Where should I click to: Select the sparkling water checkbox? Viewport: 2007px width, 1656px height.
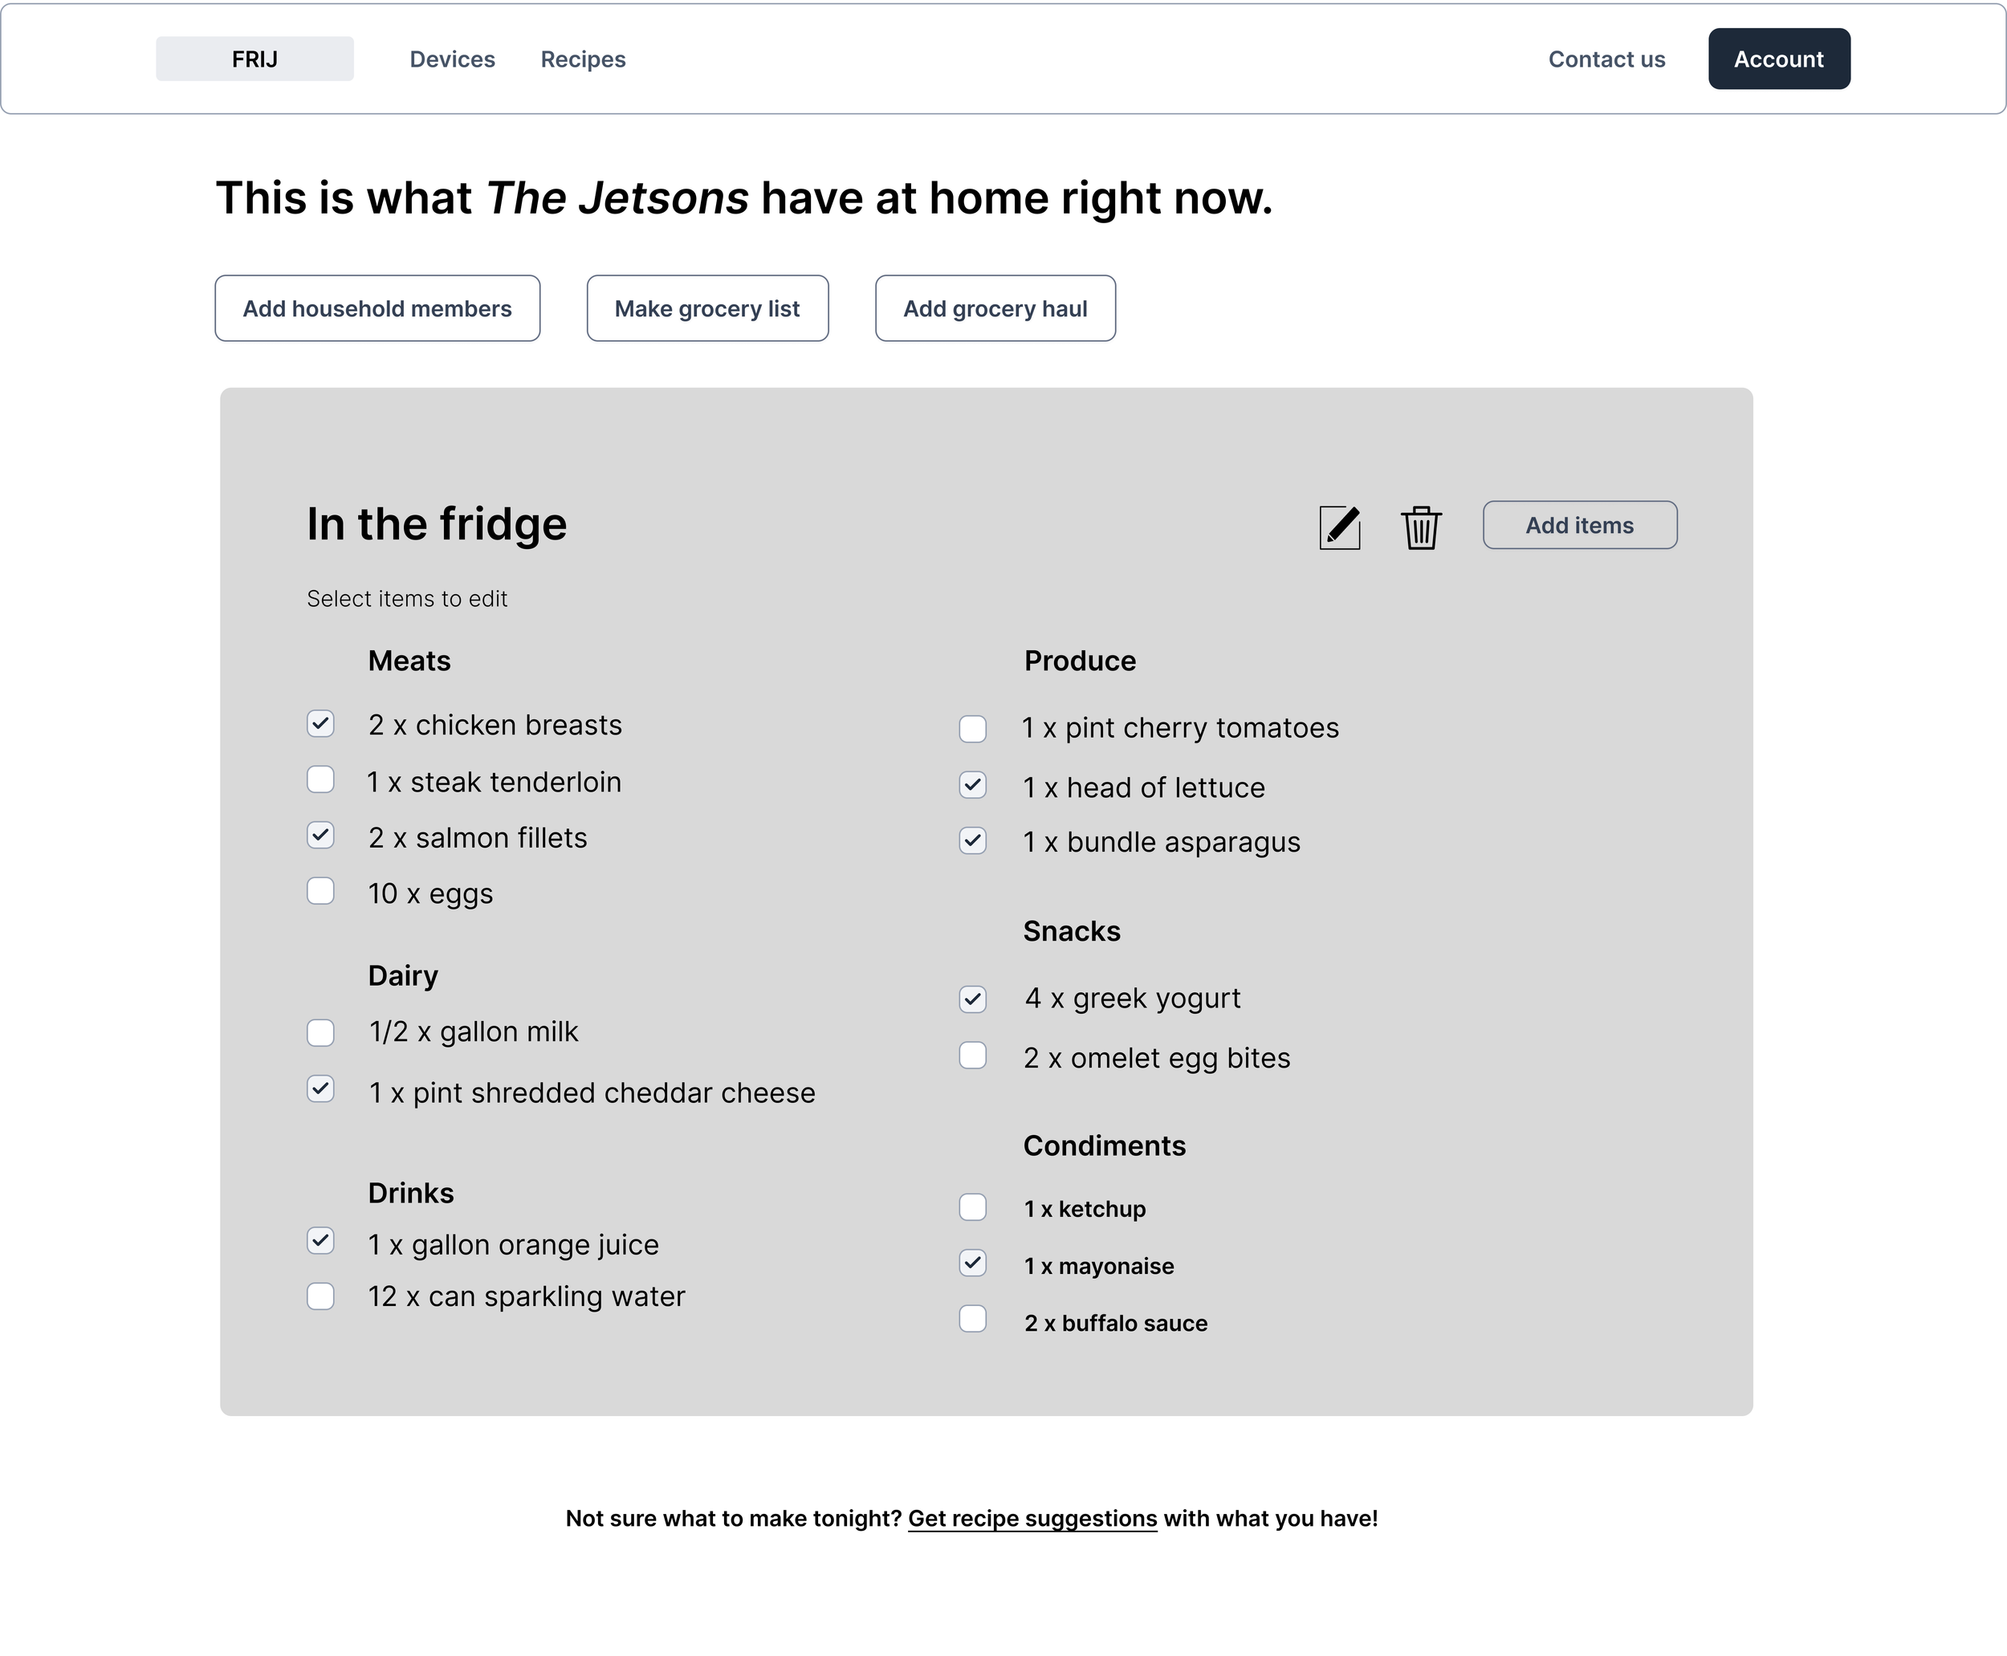coord(320,1296)
